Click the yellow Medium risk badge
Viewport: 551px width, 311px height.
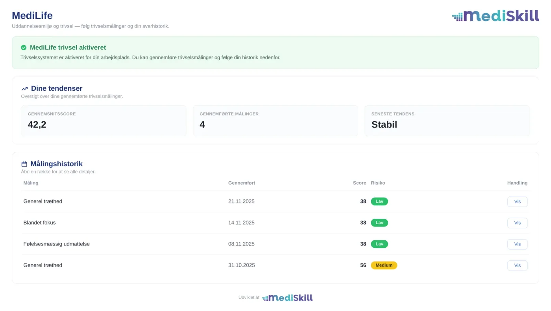384,265
